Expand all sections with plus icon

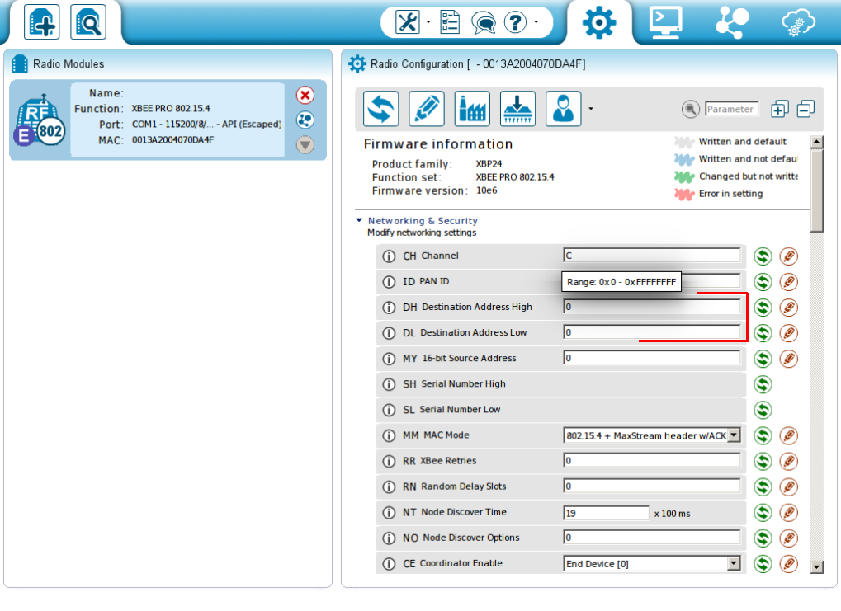[779, 110]
